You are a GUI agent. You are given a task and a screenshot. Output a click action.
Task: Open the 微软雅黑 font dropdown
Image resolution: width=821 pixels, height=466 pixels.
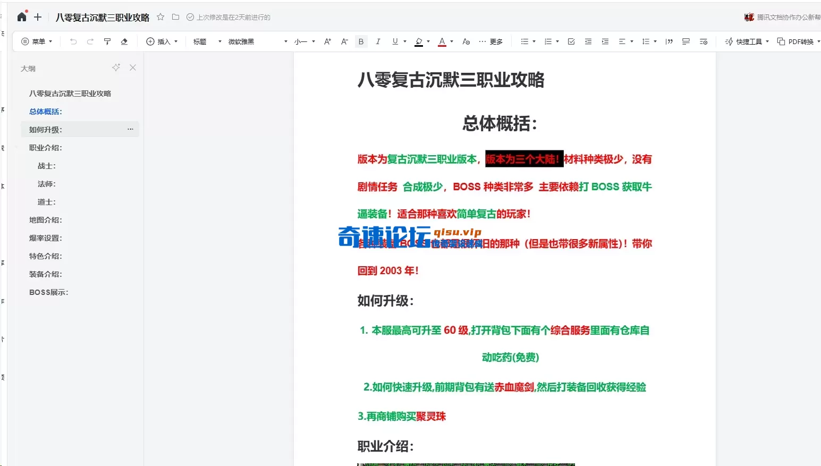[258, 41]
